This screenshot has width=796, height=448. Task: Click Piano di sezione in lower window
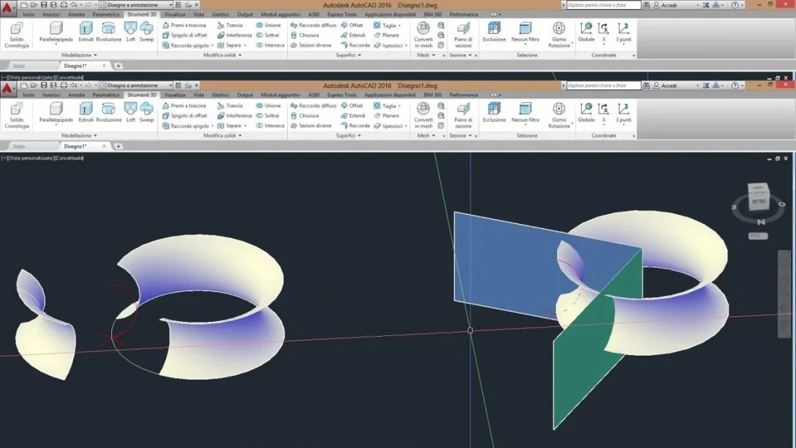(463, 115)
